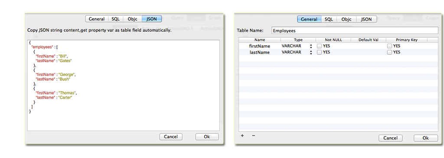Click the Name column header
The height and width of the screenshot is (158, 444).
tap(260, 40)
